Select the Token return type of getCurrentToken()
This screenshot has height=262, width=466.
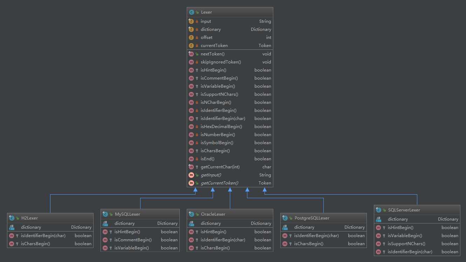(265, 183)
